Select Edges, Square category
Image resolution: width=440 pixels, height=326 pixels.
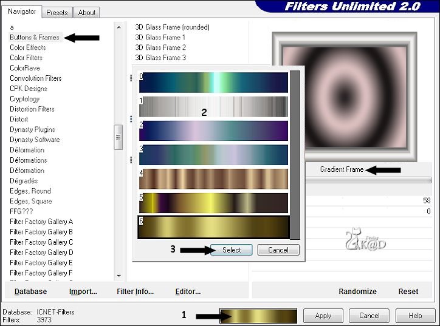tap(31, 202)
